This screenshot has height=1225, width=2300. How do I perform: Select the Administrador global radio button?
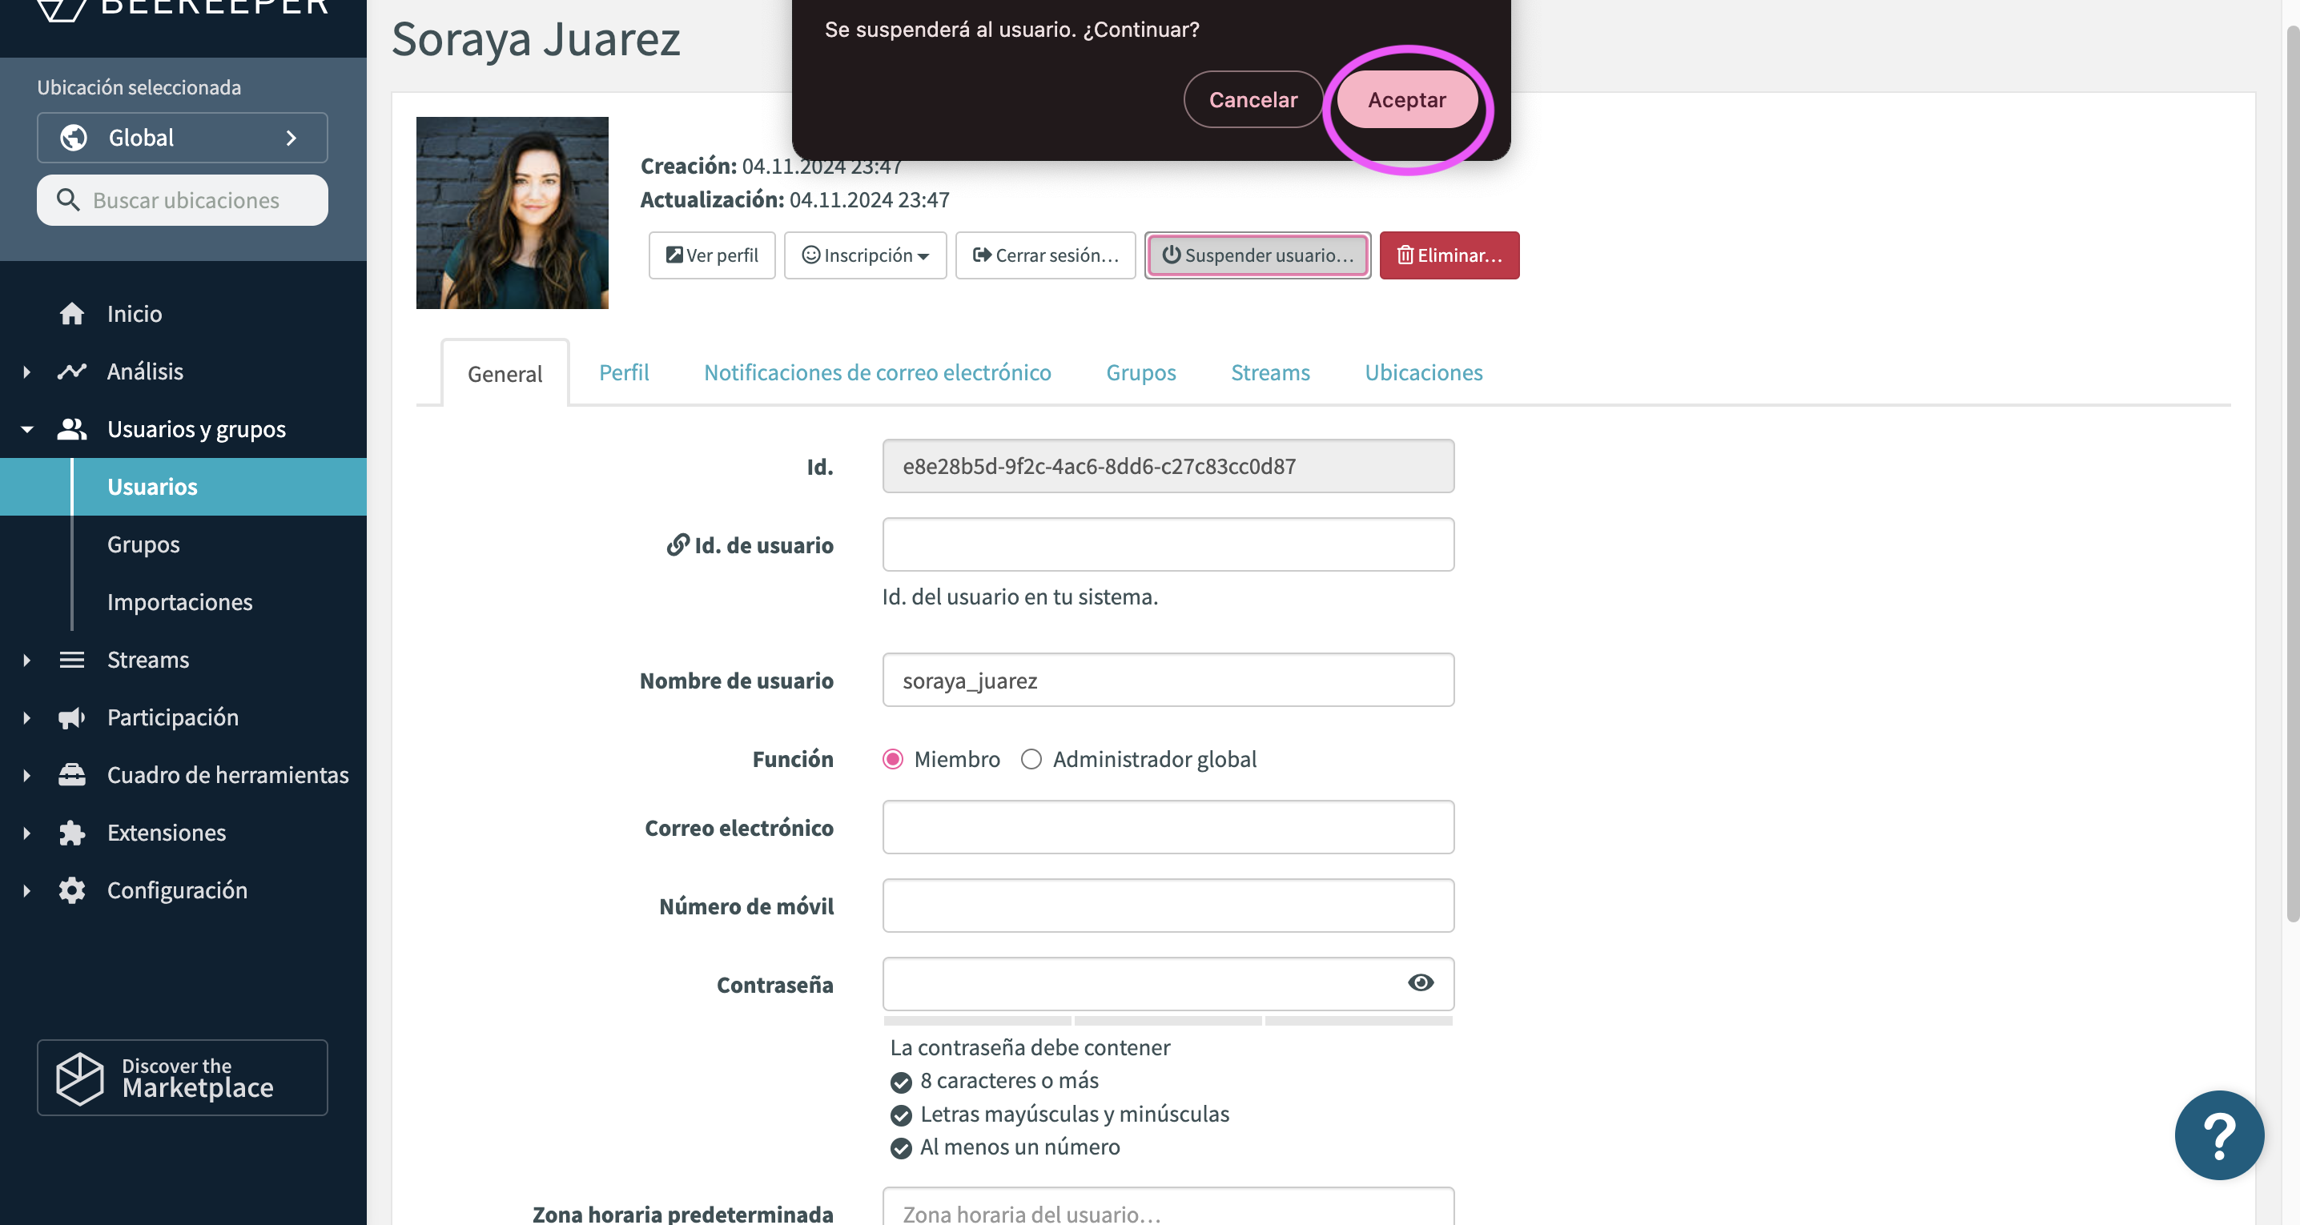1031,759
